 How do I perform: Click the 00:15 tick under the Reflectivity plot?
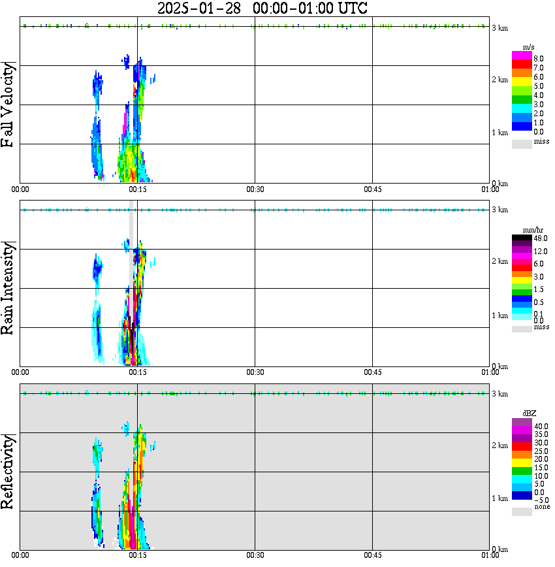click(x=137, y=555)
